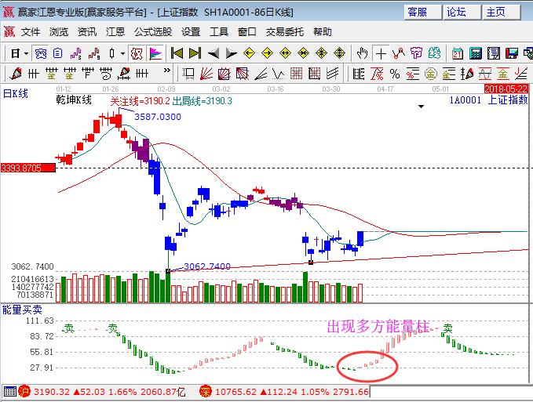This screenshot has height=402, width=533.
Task: Open the 交易委托 menu
Action: coord(284,32)
